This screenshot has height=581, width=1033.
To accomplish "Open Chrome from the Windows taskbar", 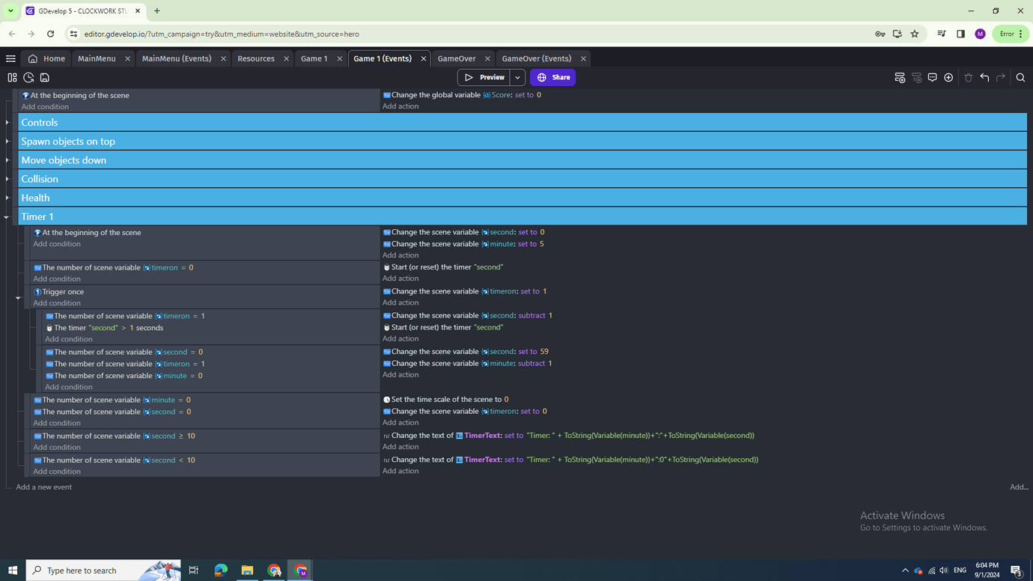I will pos(274,570).
